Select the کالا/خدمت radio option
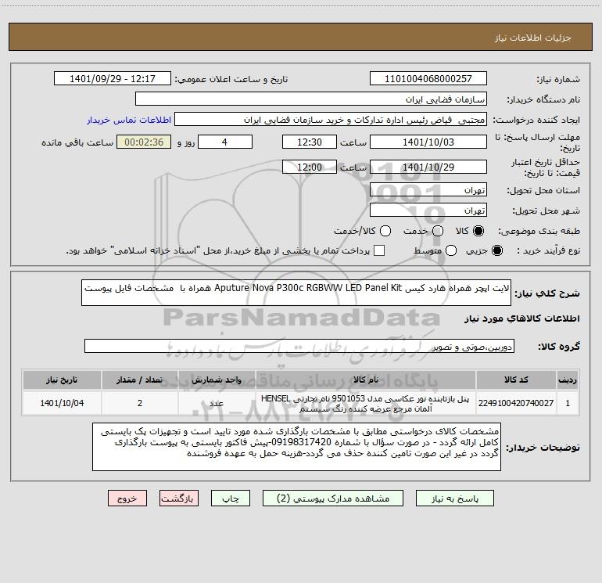Image resolution: width=602 pixels, height=583 pixels. point(385,231)
